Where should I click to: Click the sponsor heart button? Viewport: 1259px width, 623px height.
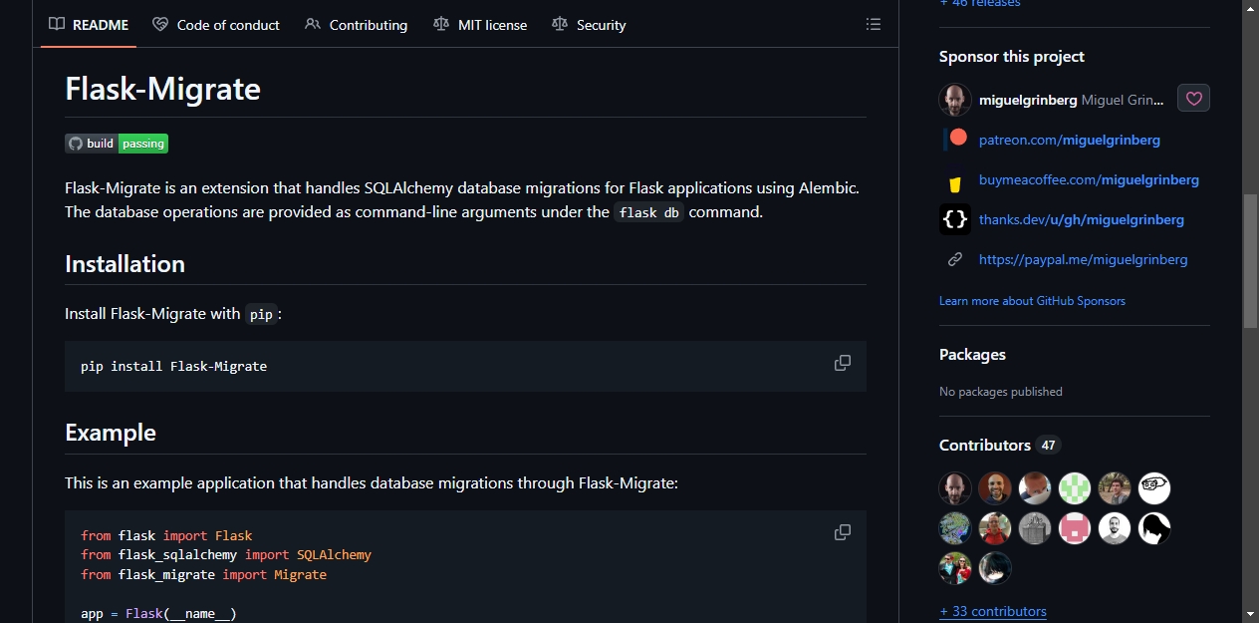point(1193,99)
